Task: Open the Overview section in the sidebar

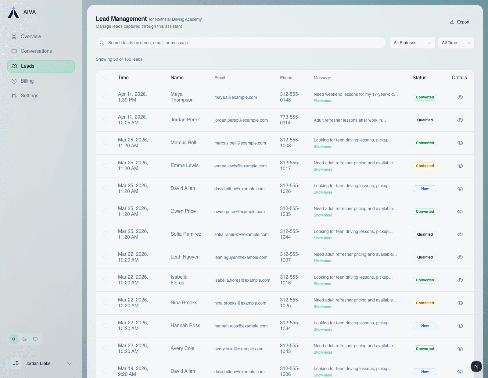Action: (x=31, y=36)
